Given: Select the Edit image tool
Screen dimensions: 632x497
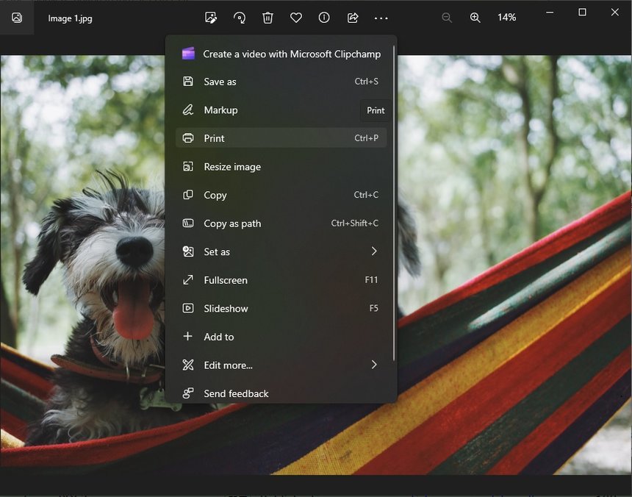Looking at the screenshot, I should coord(212,18).
